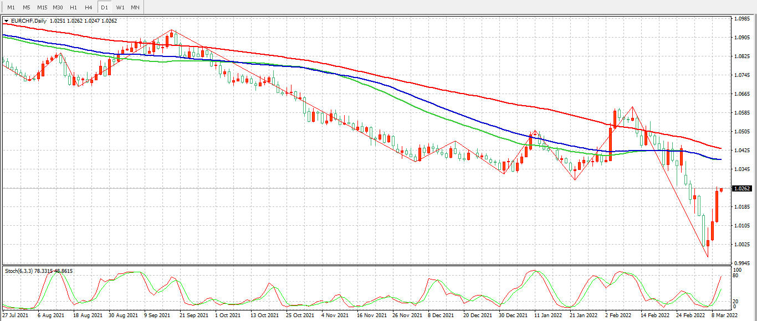The image size is (757, 321).
Task: Click the 27 Jul 2021 date label
Action: (x=16, y=315)
